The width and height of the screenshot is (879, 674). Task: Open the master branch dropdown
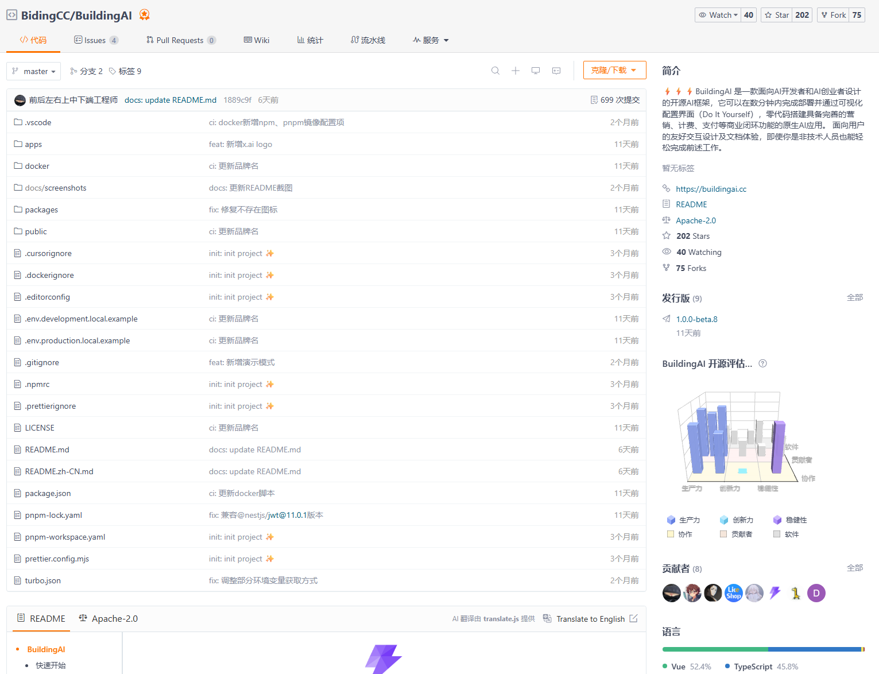(x=33, y=71)
